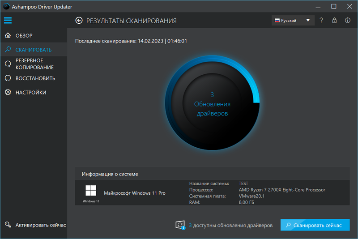
Task: Click the backup icon beside РЕЗЕРВНОЕ КОПИРОВАНИЕ
Action: point(8,64)
